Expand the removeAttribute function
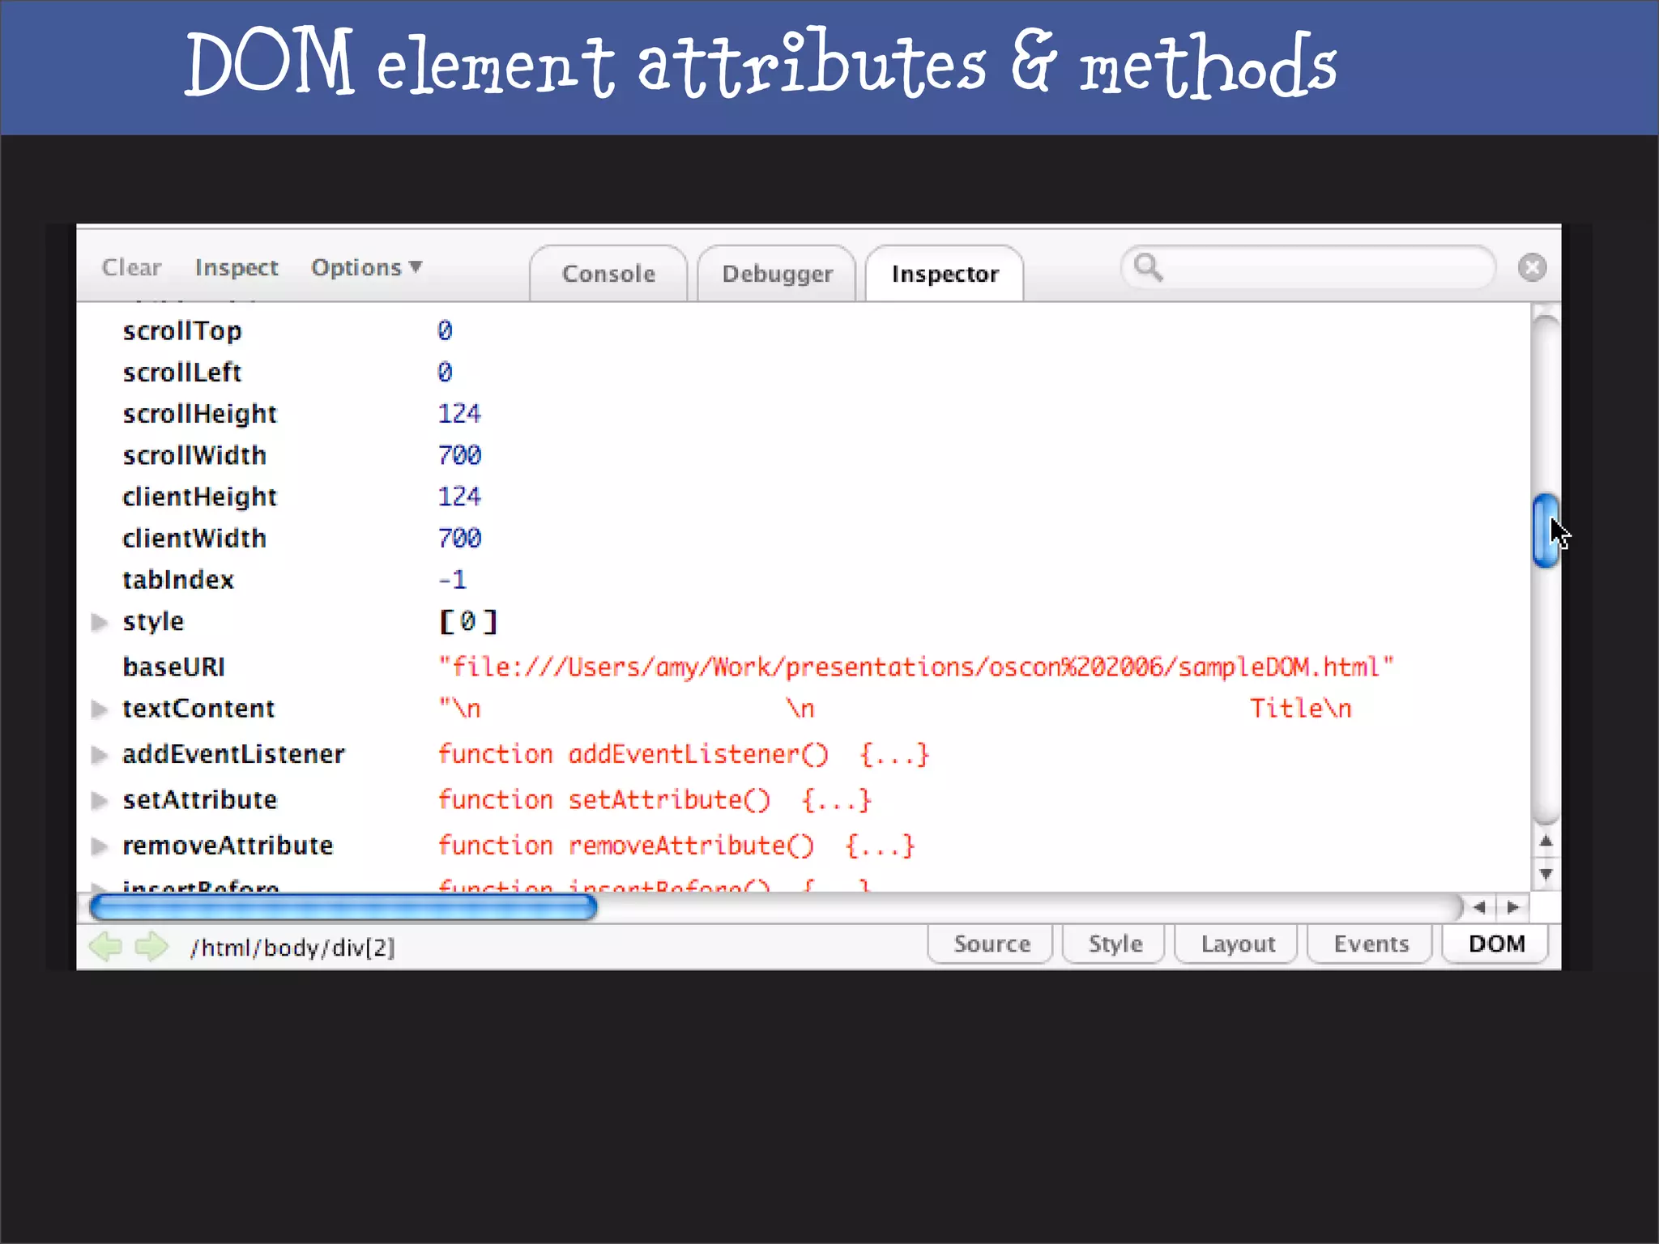The image size is (1659, 1244). point(100,846)
